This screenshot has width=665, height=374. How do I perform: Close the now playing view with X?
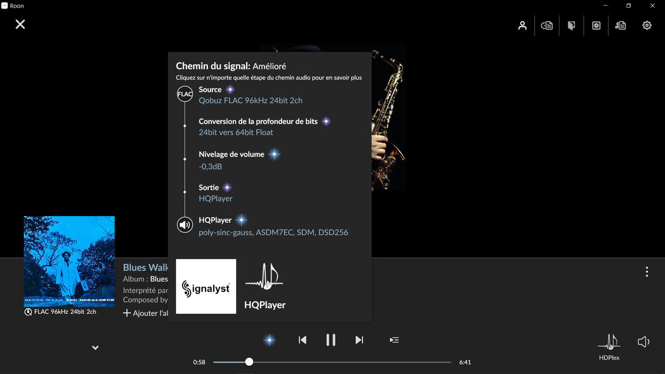point(20,24)
